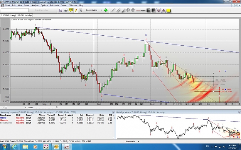Click the Print chart toolbar icon
This screenshot has height=150, width=241.
pos(66,10)
